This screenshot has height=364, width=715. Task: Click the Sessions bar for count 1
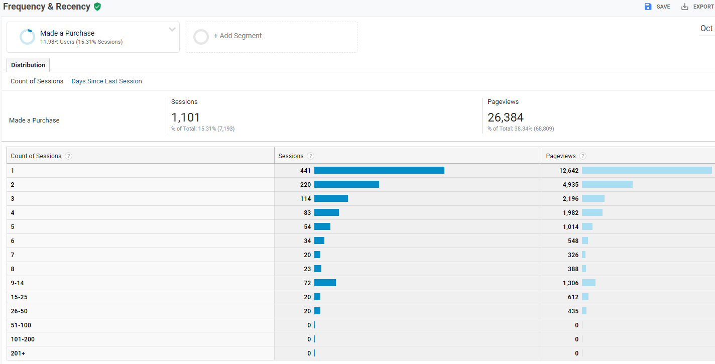(379, 170)
